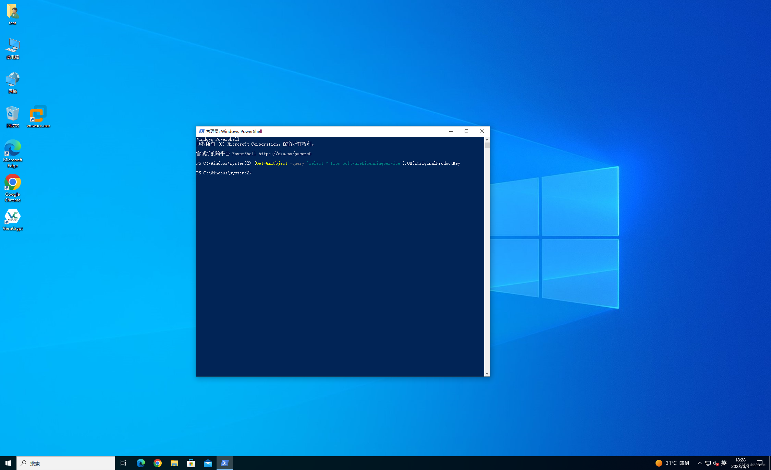
Task: Open File Explorer from the taskbar
Action: point(174,463)
